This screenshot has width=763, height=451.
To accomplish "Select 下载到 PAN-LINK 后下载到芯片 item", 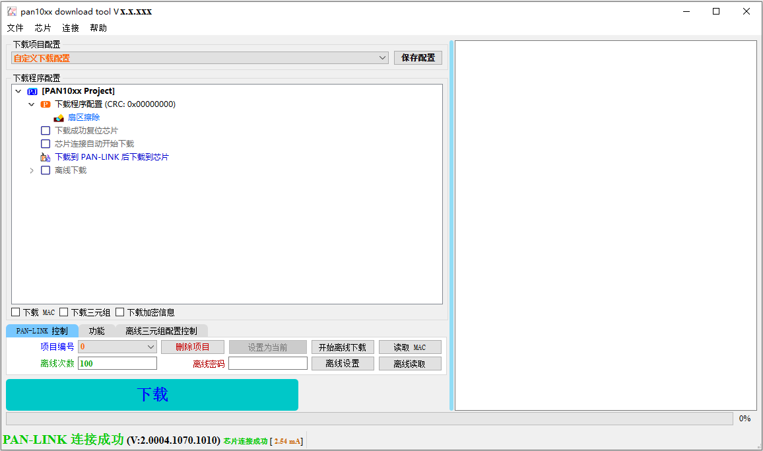I will pyautogui.click(x=112, y=157).
